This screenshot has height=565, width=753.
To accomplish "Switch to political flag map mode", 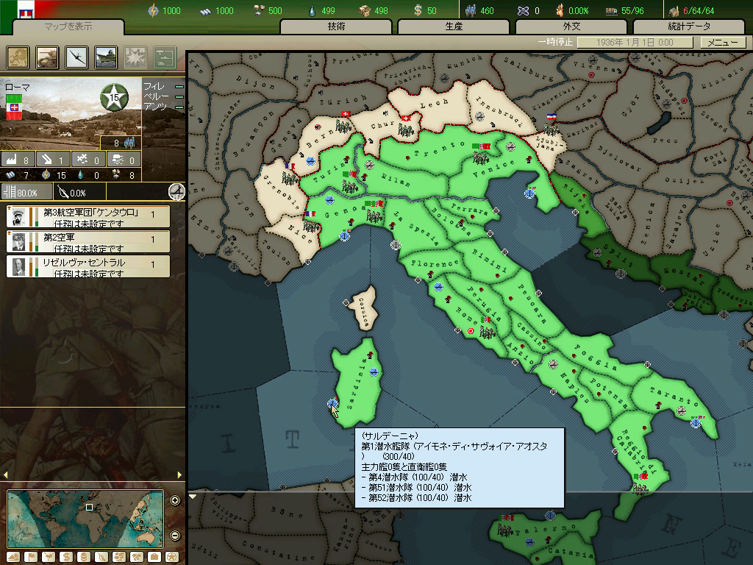I will (31, 556).
